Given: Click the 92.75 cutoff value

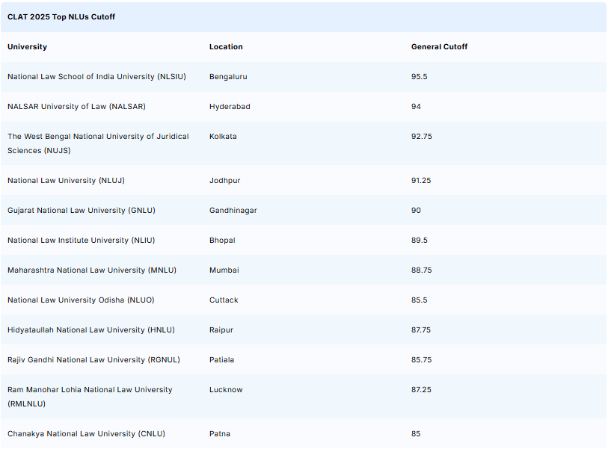Looking at the screenshot, I should (x=422, y=136).
